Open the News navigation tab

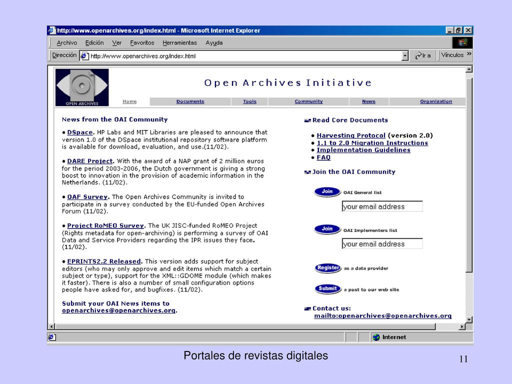[368, 101]
